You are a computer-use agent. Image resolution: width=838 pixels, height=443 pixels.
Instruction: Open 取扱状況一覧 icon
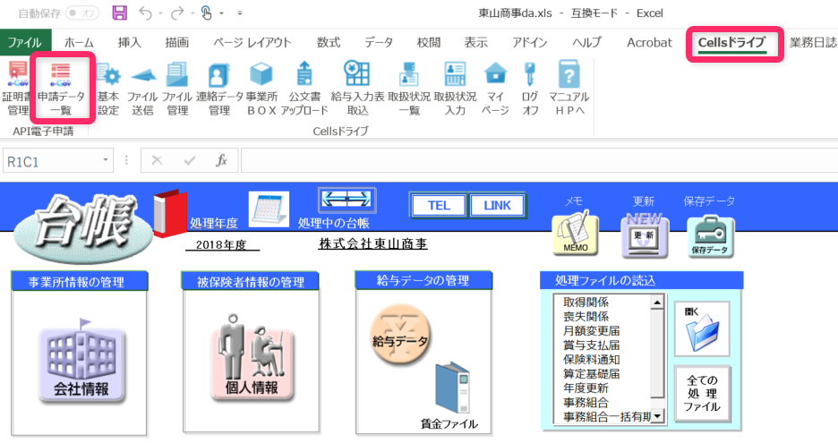click(409, 89)
